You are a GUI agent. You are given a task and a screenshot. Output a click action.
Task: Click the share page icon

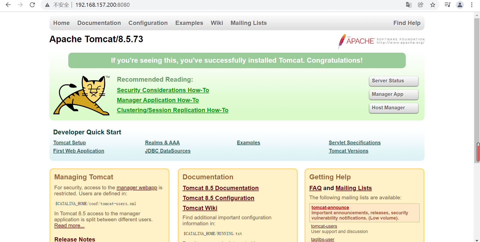pos(421,5)
